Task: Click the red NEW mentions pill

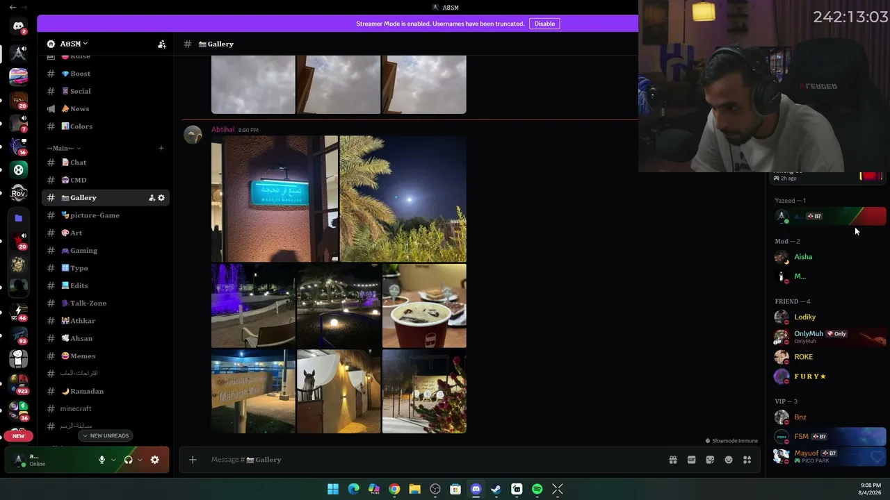Action: [x=19, y=436]
